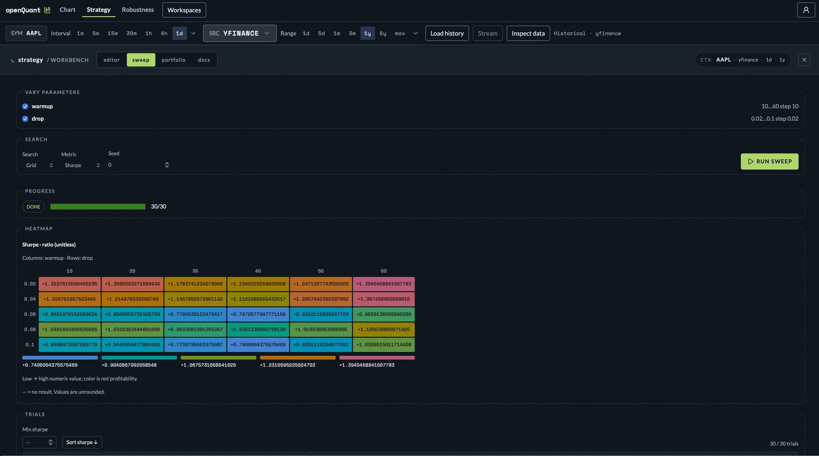
Task: Expand the interval options chevron
Action: (x=193, y=33)
